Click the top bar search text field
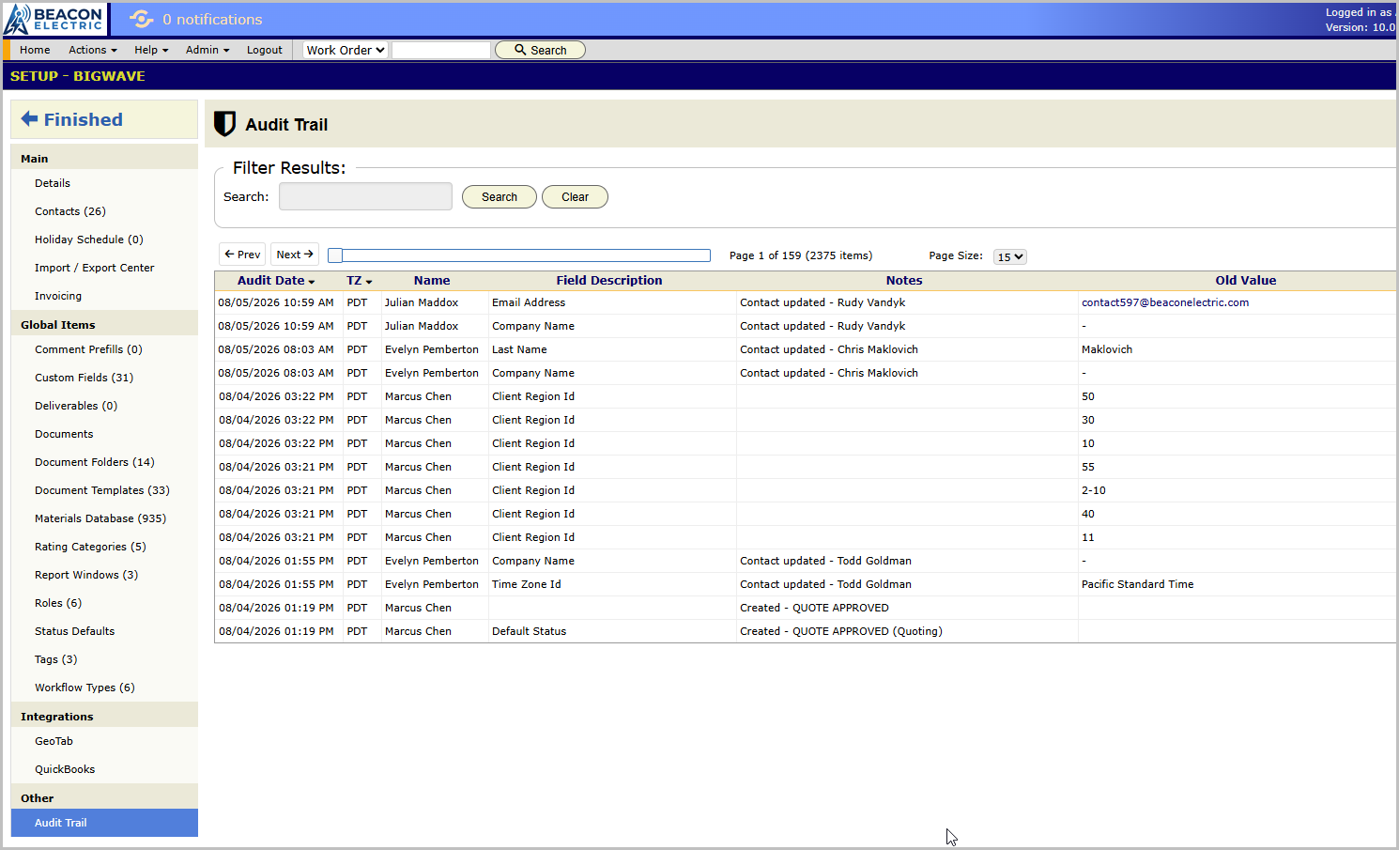 [441, 50]
